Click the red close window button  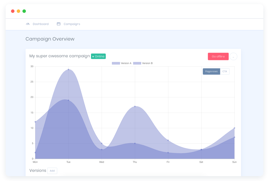13,11
